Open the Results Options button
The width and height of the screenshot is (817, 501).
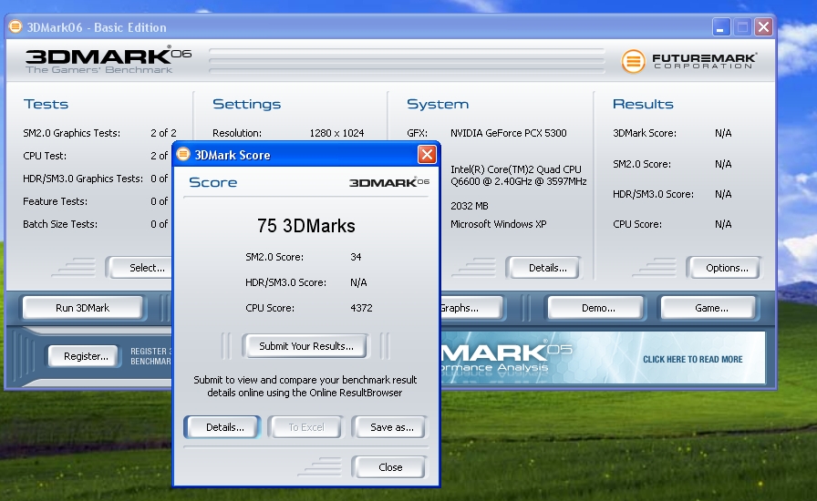727,268
